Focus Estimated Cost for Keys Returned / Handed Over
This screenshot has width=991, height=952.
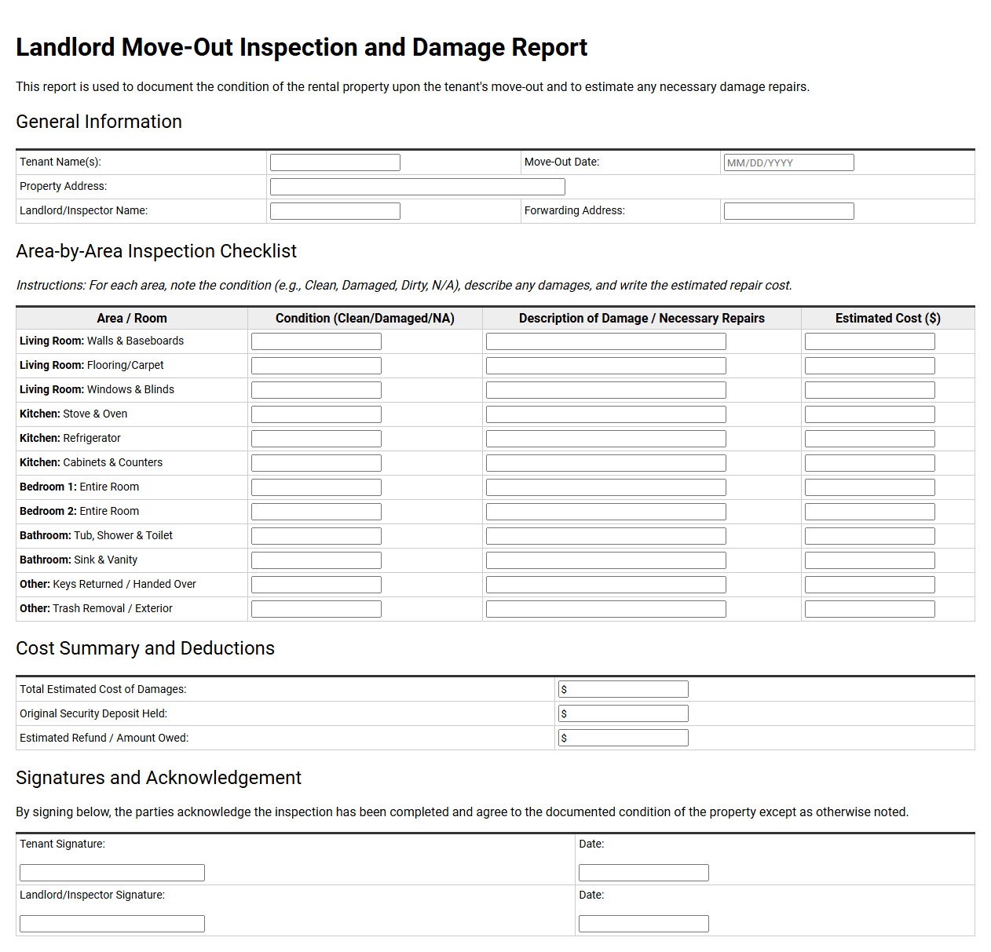point(870,585)
